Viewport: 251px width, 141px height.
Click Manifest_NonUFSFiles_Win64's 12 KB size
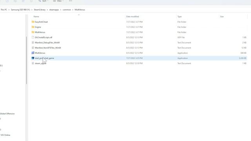(x=244, y=48)
